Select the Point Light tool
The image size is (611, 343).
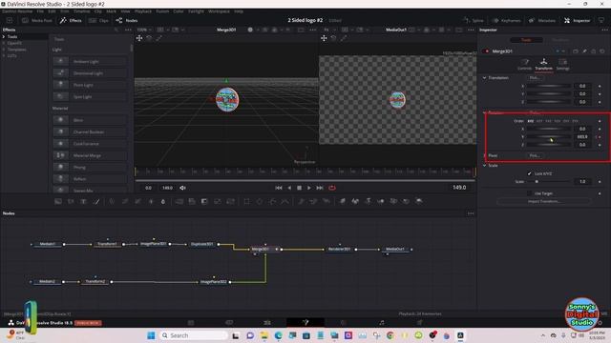90,85
